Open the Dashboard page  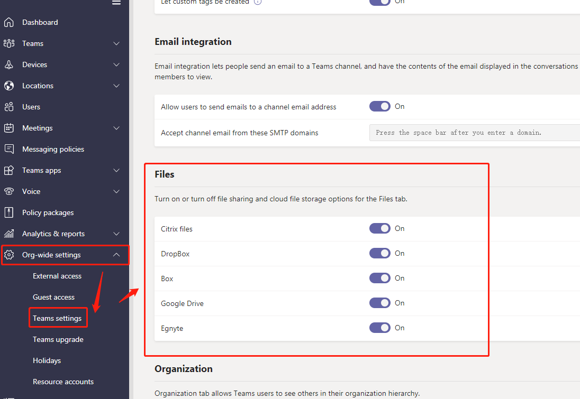pos(40,23)
